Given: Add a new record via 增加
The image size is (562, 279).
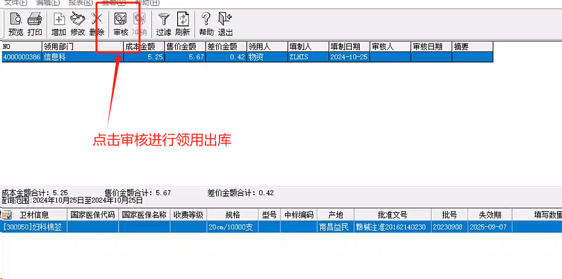Looking at the screenshot, I should [59, 24].
